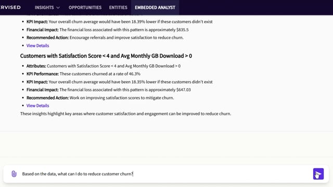Image resolution: width=333 pixels, height=187 pixels.
Task: Select the Embedded Analyst tab
Action: (x=155, y=7)
